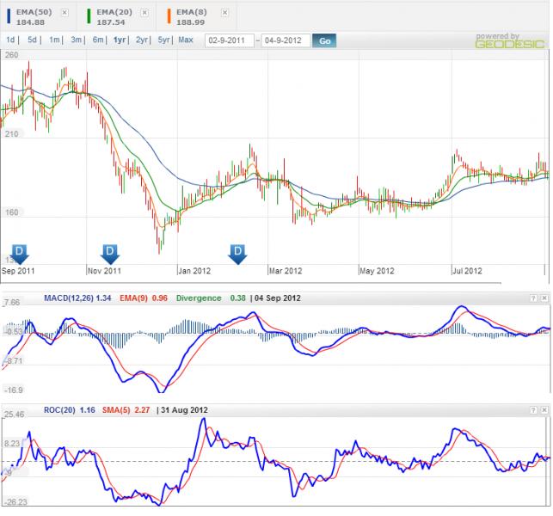
Task: Open help for the ROC panel
Action: (533, 410)
